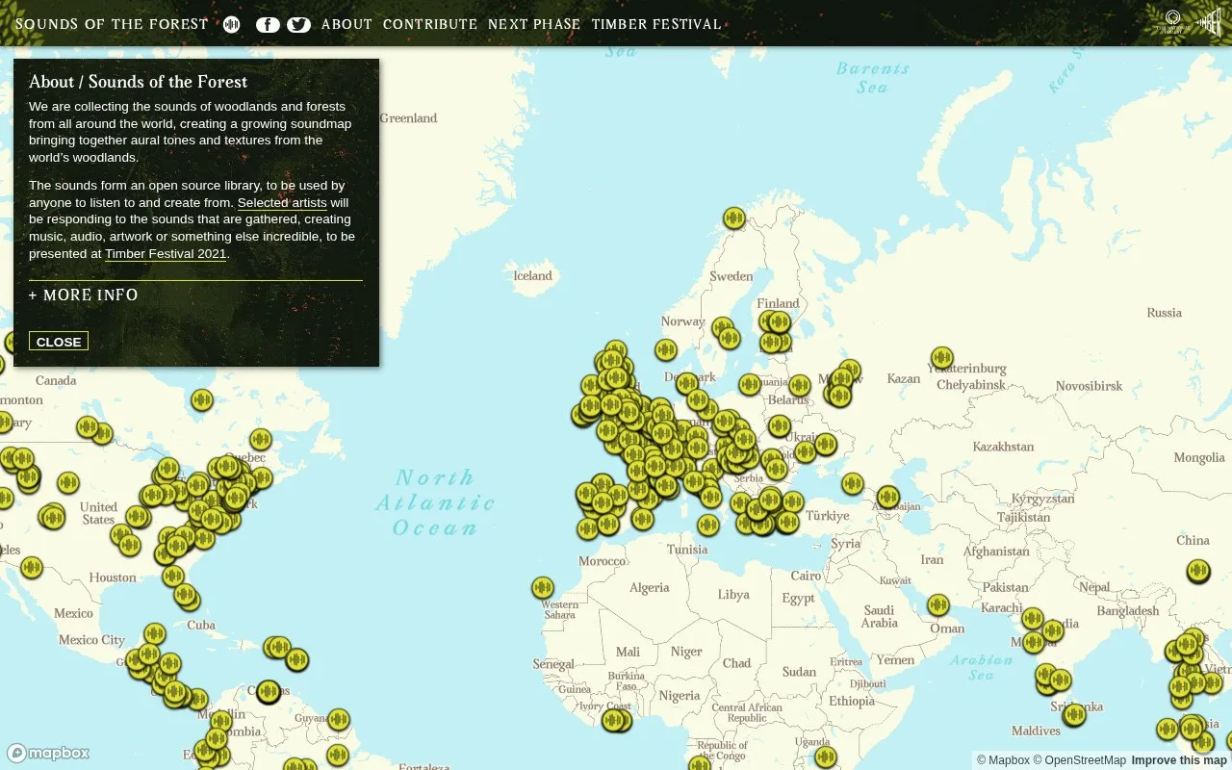Open the sound marker at Caracas
This screenshot has height=770, width=1232.
tap(269, 691)
